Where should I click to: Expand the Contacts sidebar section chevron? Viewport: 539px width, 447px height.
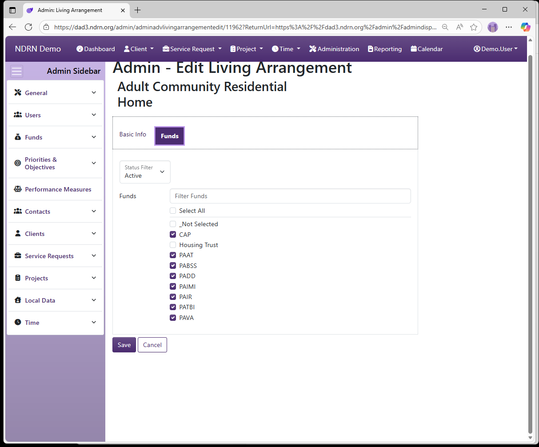pyautogui.click(x=94, y=211)
